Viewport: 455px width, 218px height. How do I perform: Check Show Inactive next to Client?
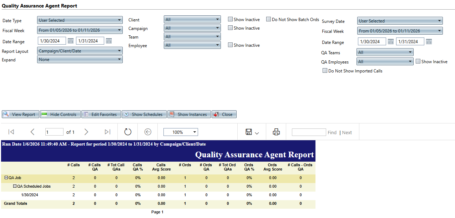[x=231, y=20]
